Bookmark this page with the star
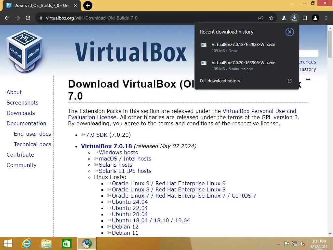This screenshot has height=250, width=333. 271,18
